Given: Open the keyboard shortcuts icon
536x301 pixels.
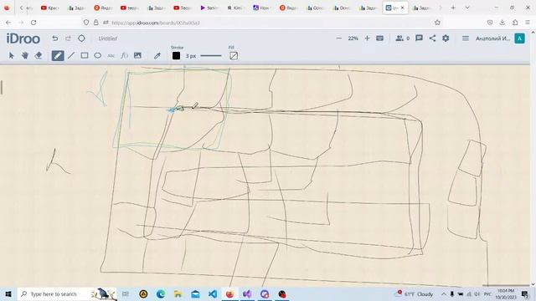Looking at the screenshot, I should tap(379, 38).
